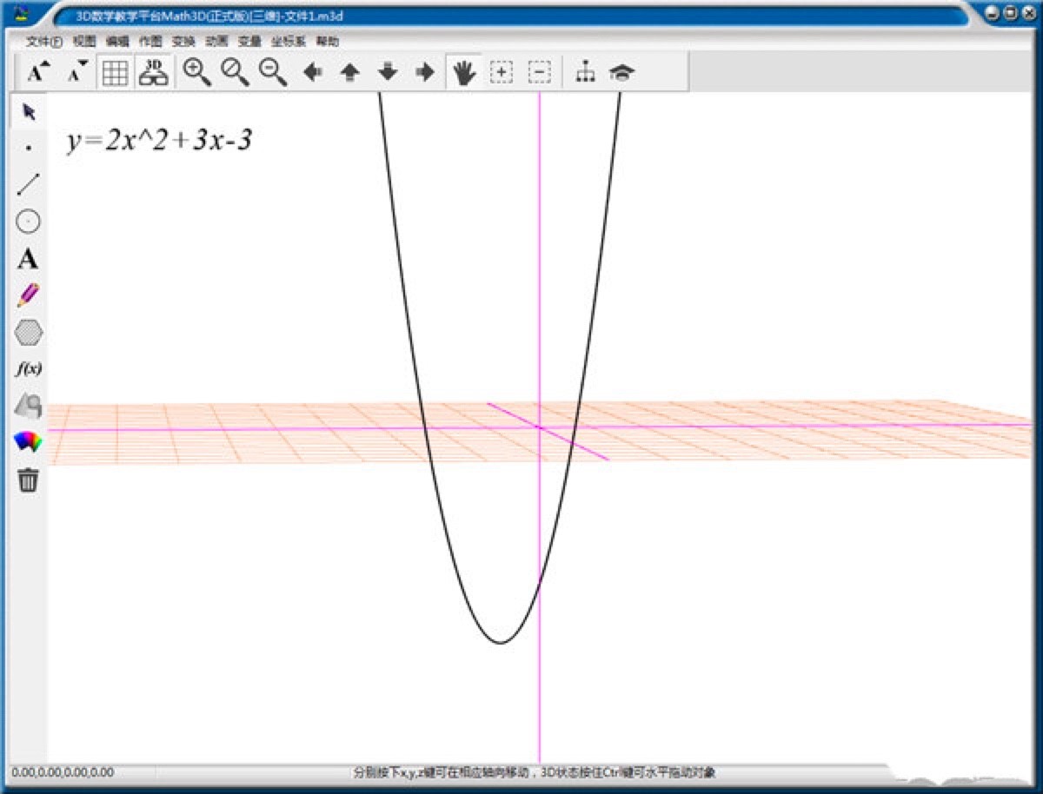Open the 文件(F) menu

coord(44,41)
